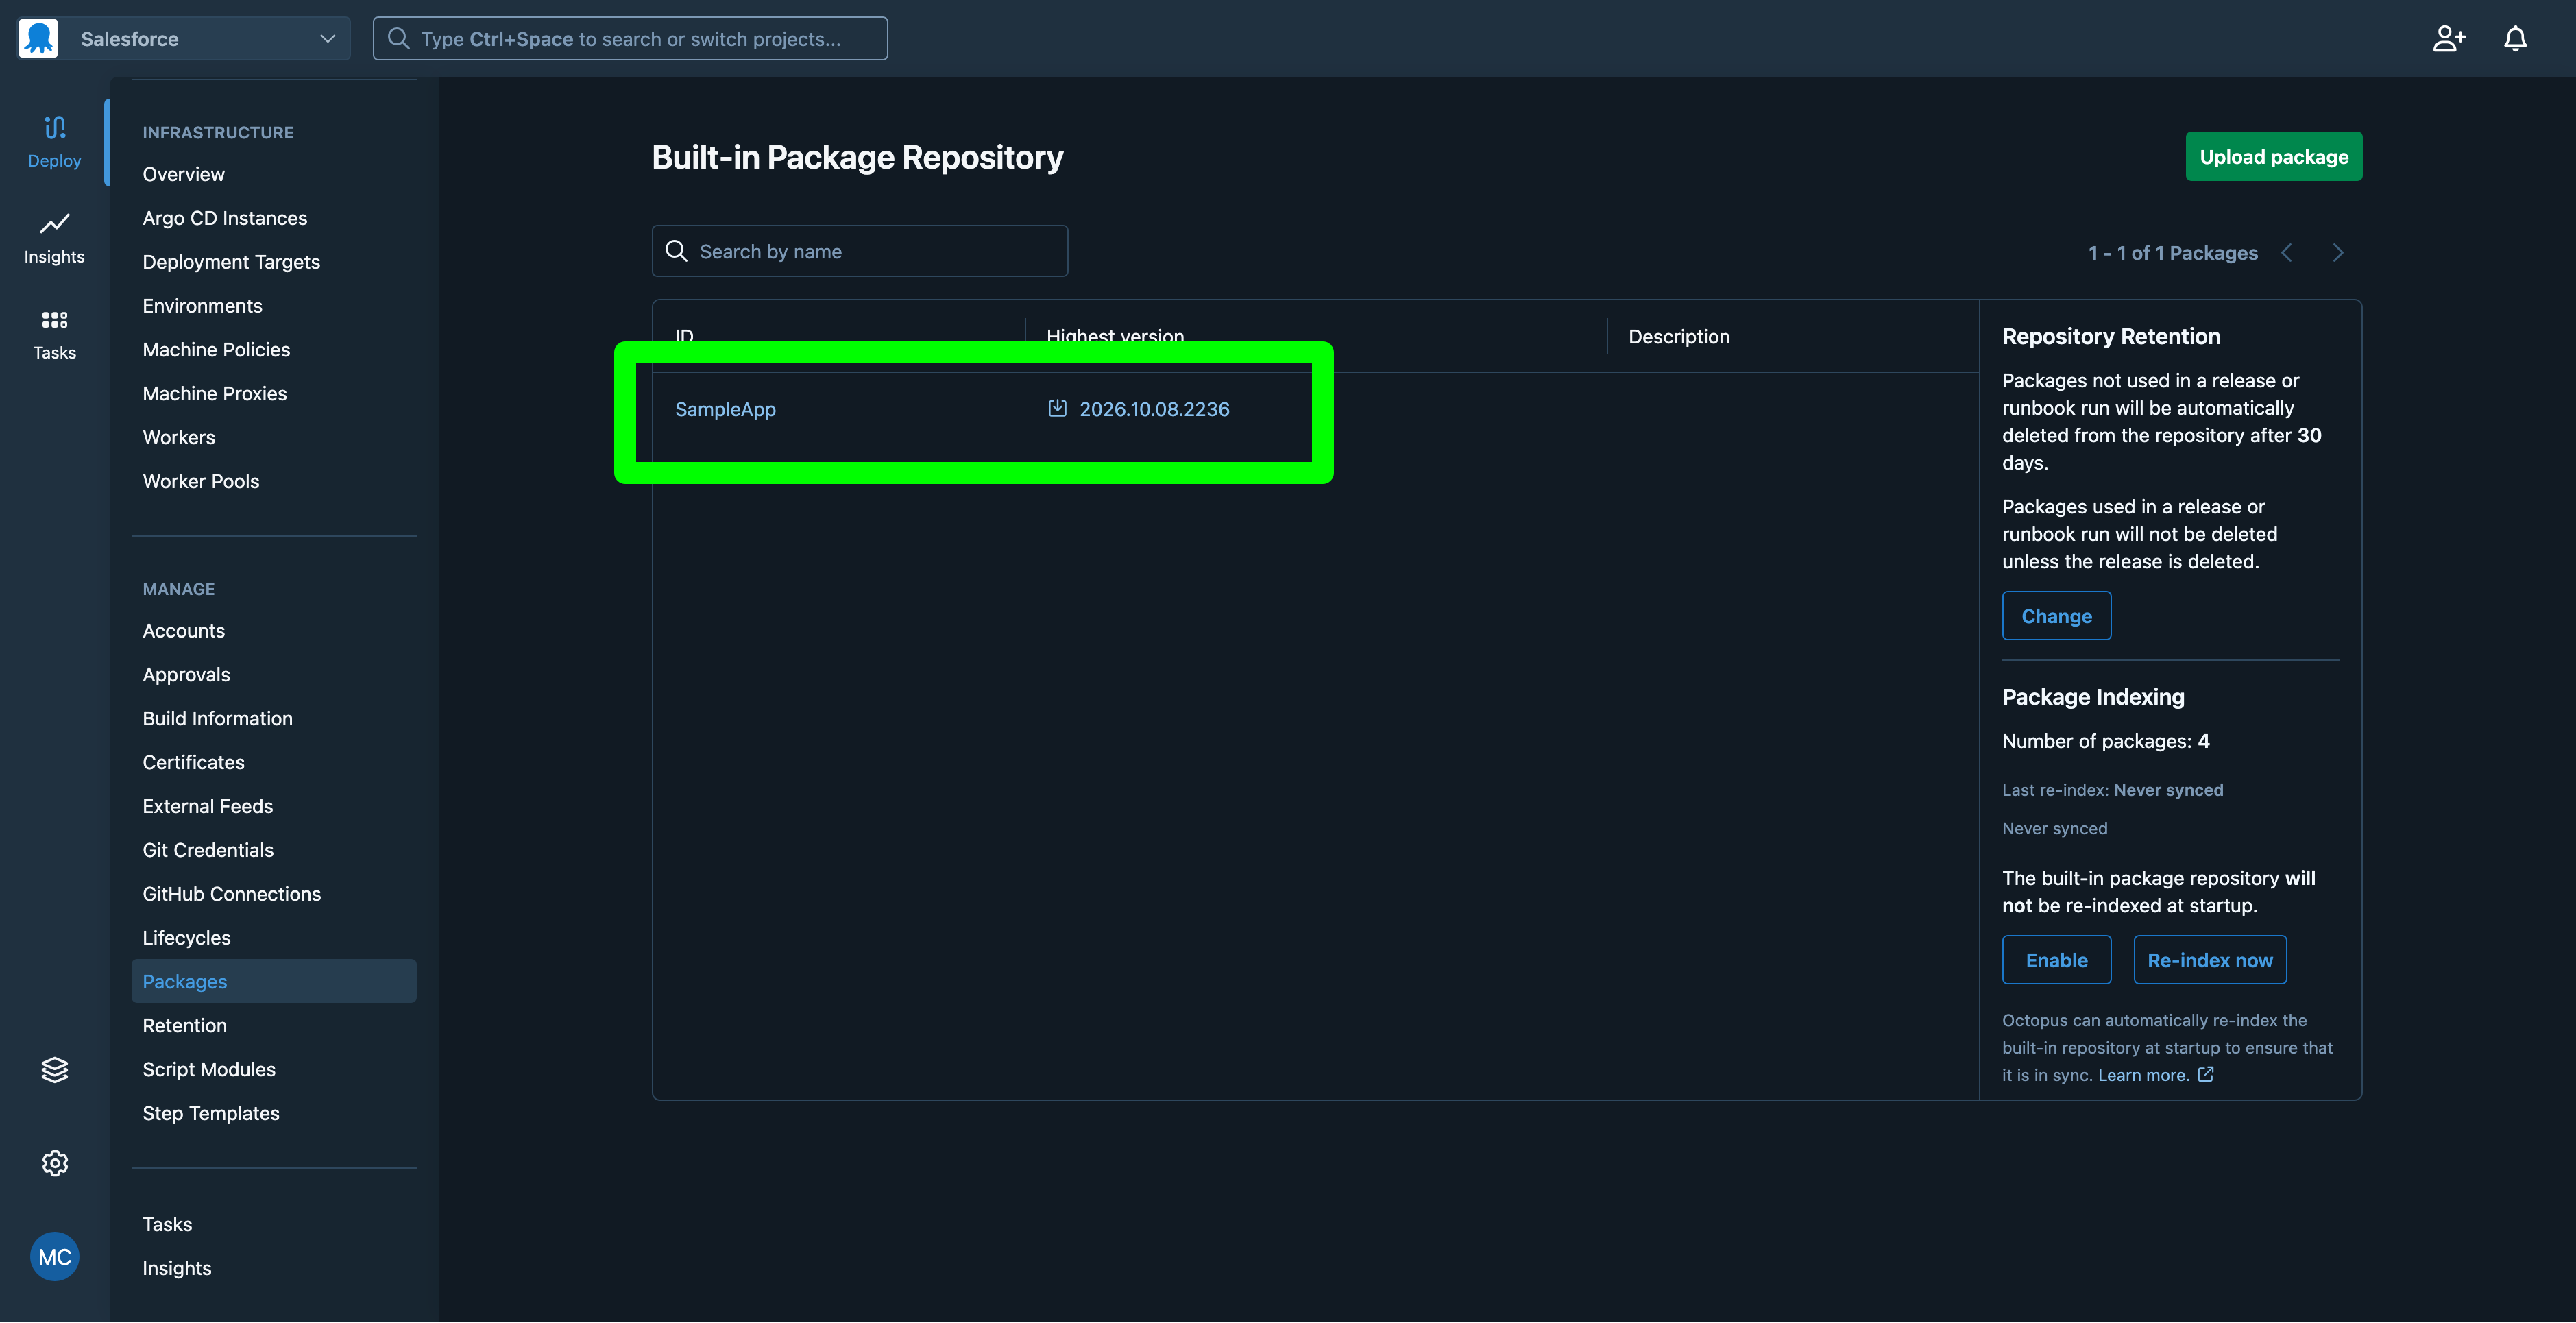2576x1323 pixels.
Task: Click the Re-index now button
Action: 2209,960
